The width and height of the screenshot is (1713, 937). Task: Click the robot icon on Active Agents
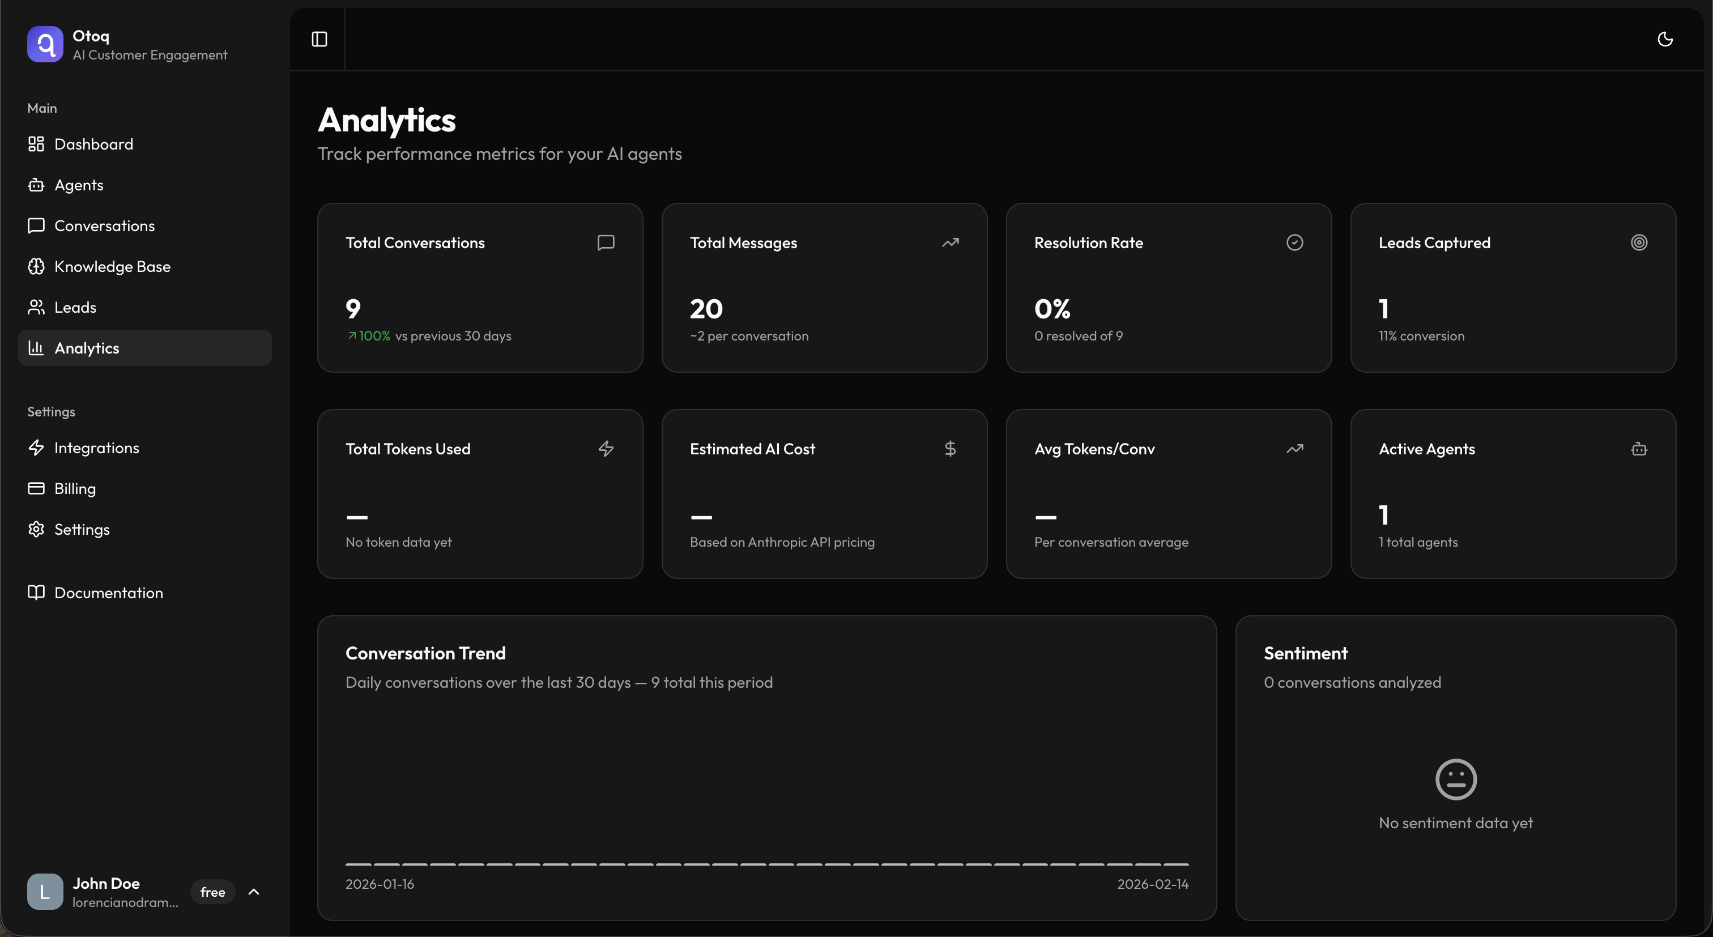coord(1639,449)
